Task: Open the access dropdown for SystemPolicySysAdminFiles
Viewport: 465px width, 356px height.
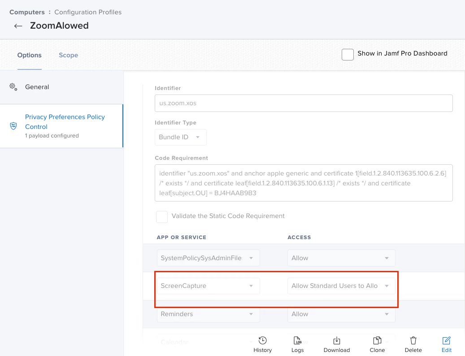Action: click(x=341, y=258)
